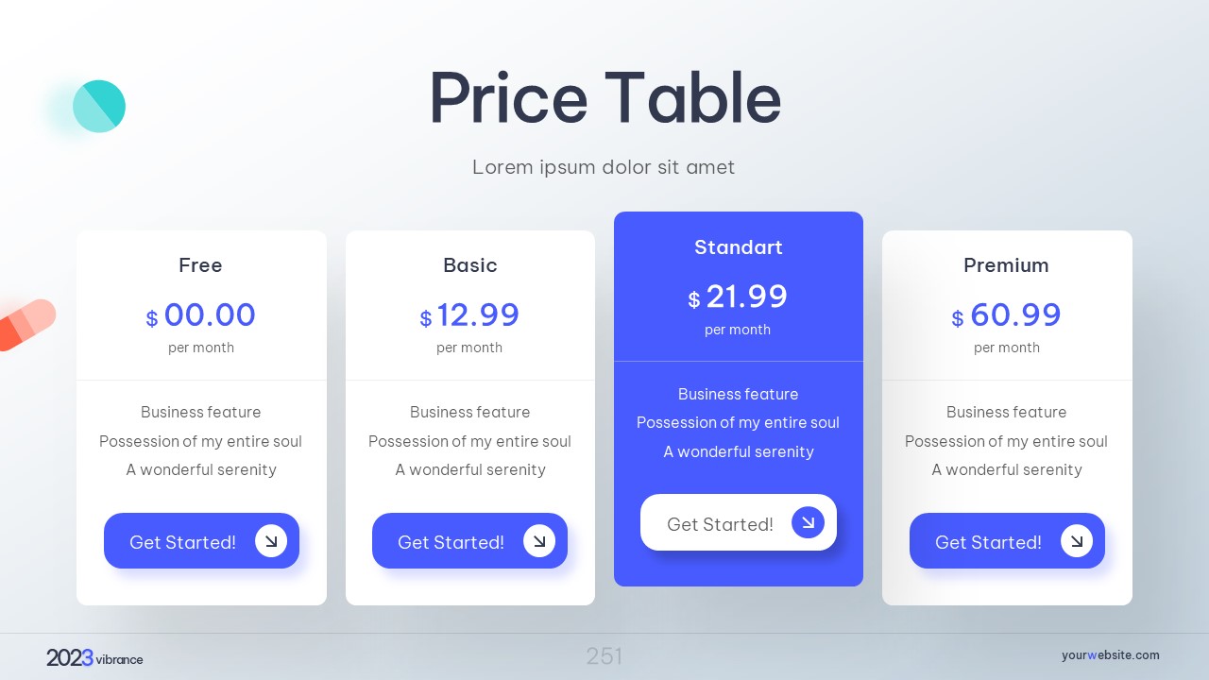Click the teal circle decoration icon

click(x=98, y=106)
